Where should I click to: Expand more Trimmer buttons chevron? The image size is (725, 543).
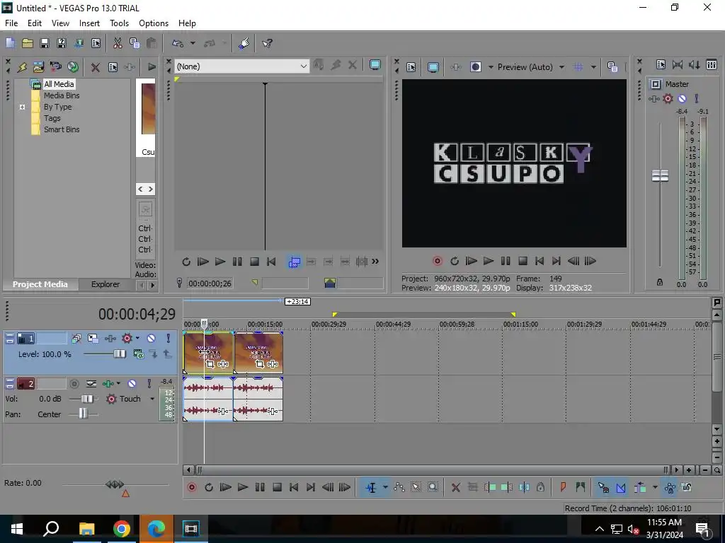tap(375, 262)
